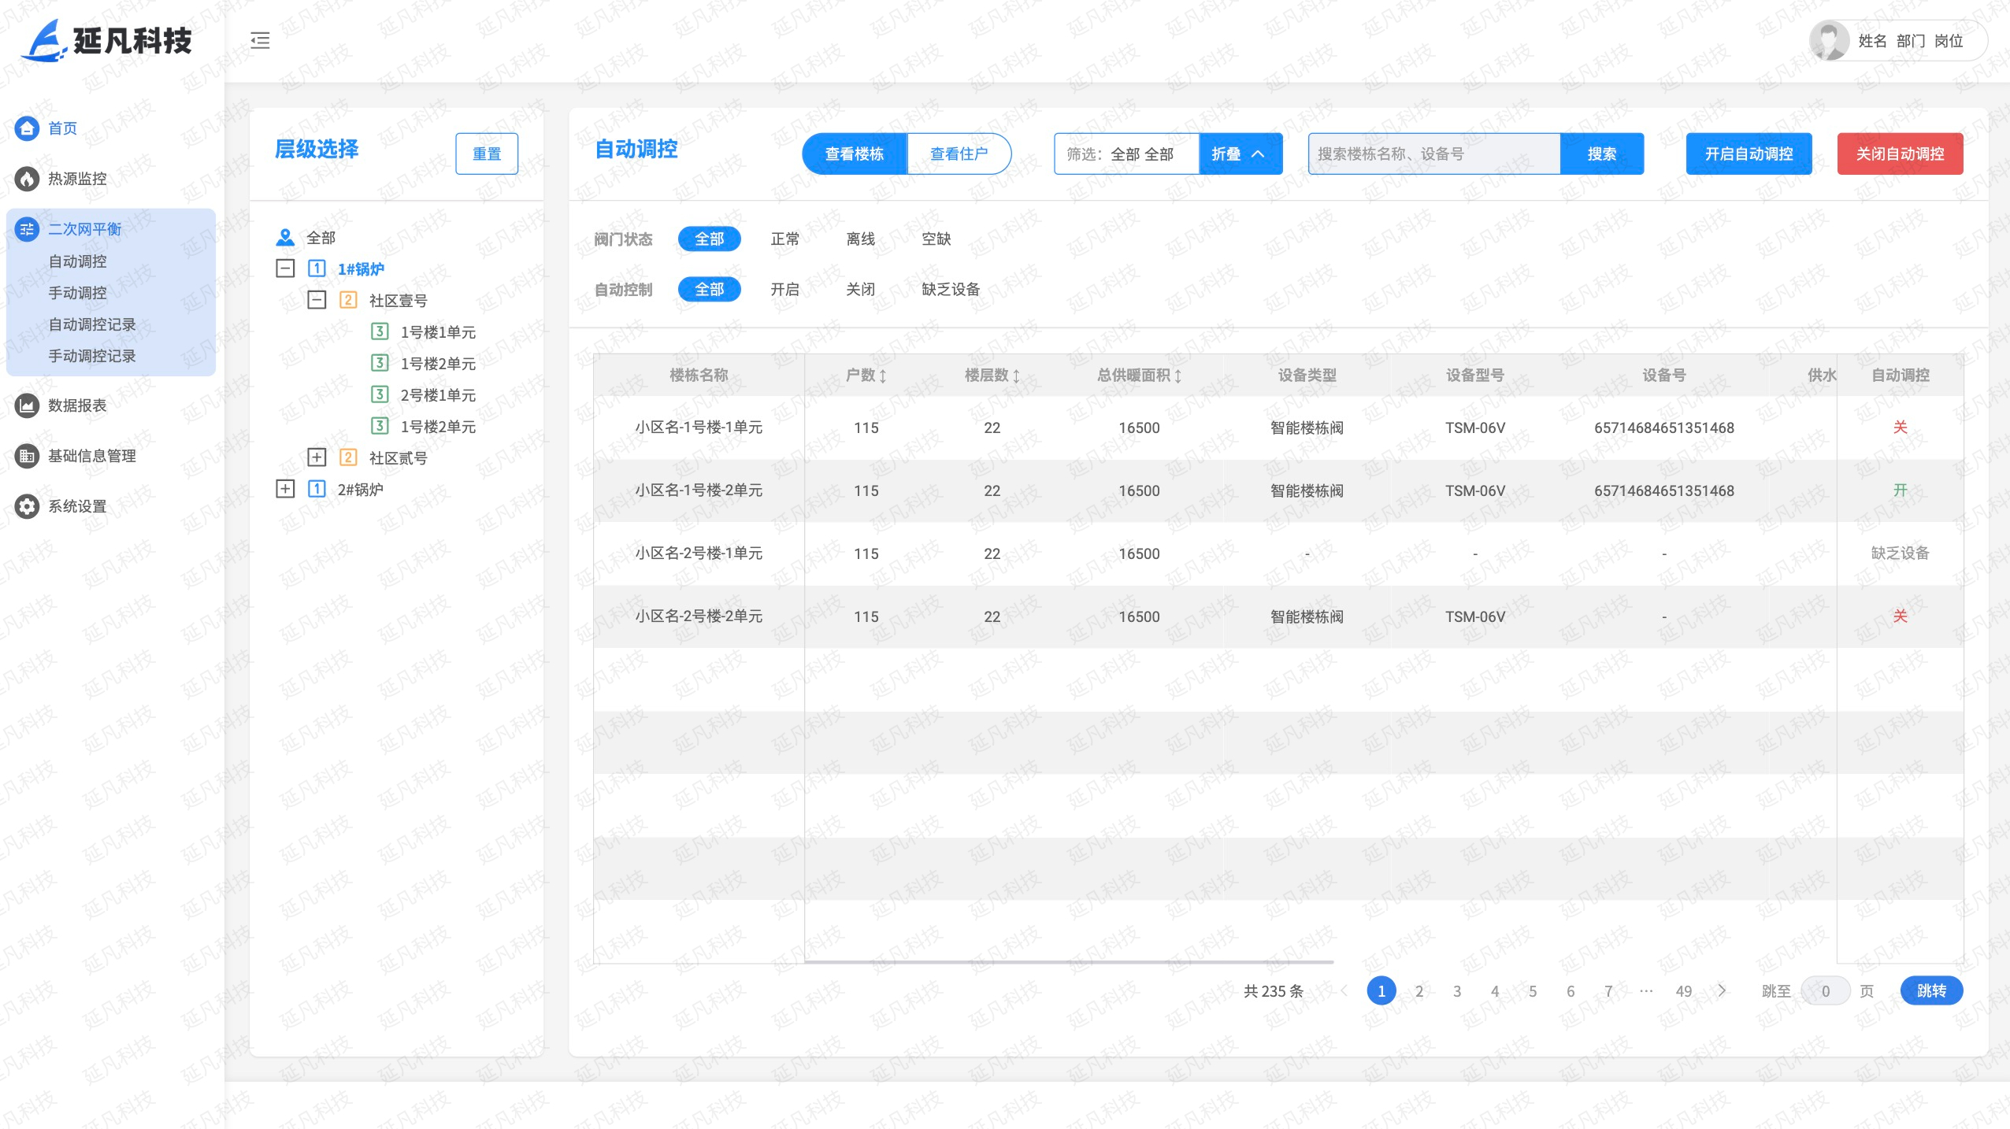Select 离线 valve status filter
The image size is (2010, 1129).
tap(860, 239)
